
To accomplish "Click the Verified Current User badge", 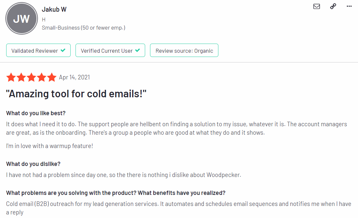I will pyautogui.click(x=110, y=50).
